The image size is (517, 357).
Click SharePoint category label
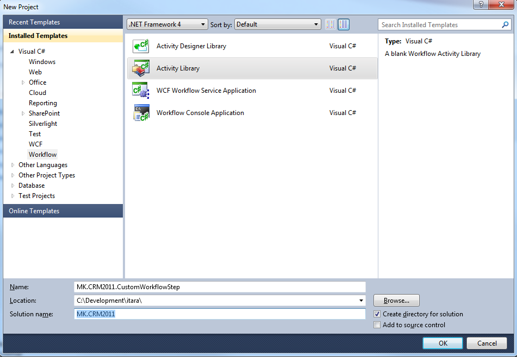[44, 113]
